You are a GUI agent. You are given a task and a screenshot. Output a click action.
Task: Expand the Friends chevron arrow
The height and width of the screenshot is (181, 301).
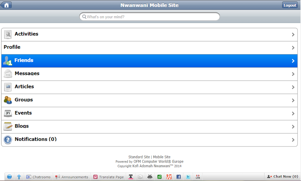click(293, 61)
